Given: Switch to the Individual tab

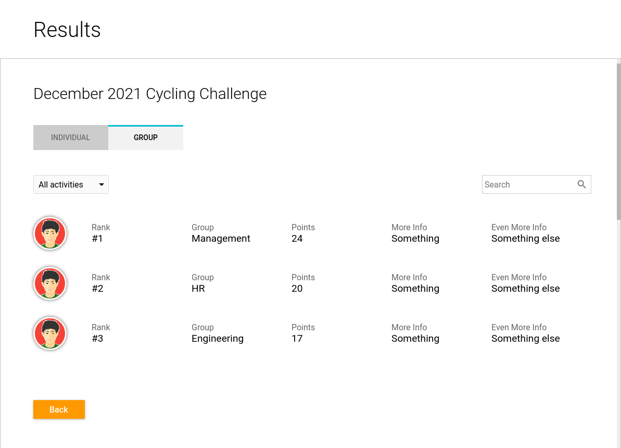Looking at the screenshot, I should point(71,138).
